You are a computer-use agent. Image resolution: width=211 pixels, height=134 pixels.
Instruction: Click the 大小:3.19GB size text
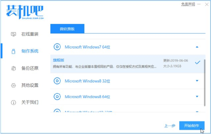point(172,66)
